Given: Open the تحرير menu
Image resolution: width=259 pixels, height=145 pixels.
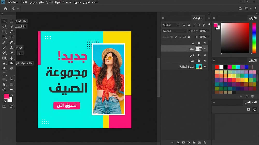Looking at the screenshot, I should [87, 2].
